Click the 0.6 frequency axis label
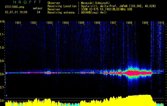This screenshot has height=106, width=167. 2,101
